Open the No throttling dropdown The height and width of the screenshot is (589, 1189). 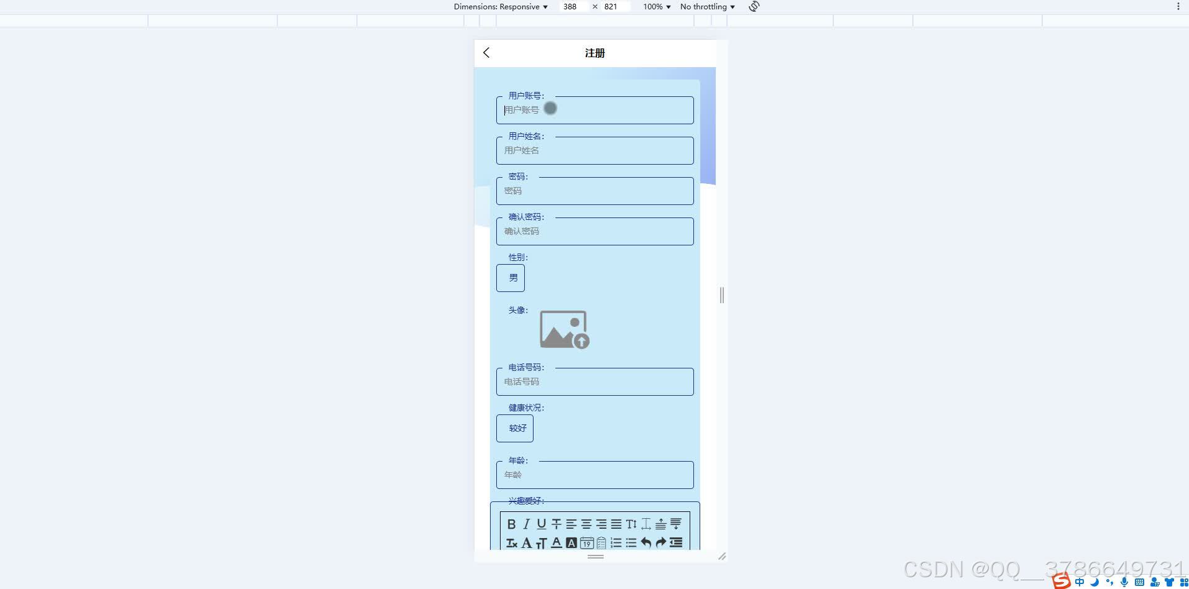708,7
